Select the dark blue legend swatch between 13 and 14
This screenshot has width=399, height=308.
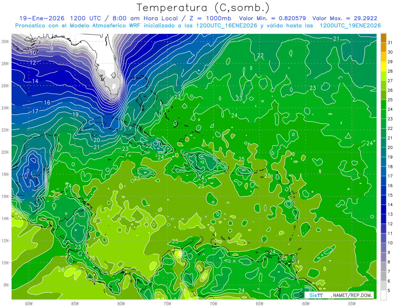click(383, 209)
